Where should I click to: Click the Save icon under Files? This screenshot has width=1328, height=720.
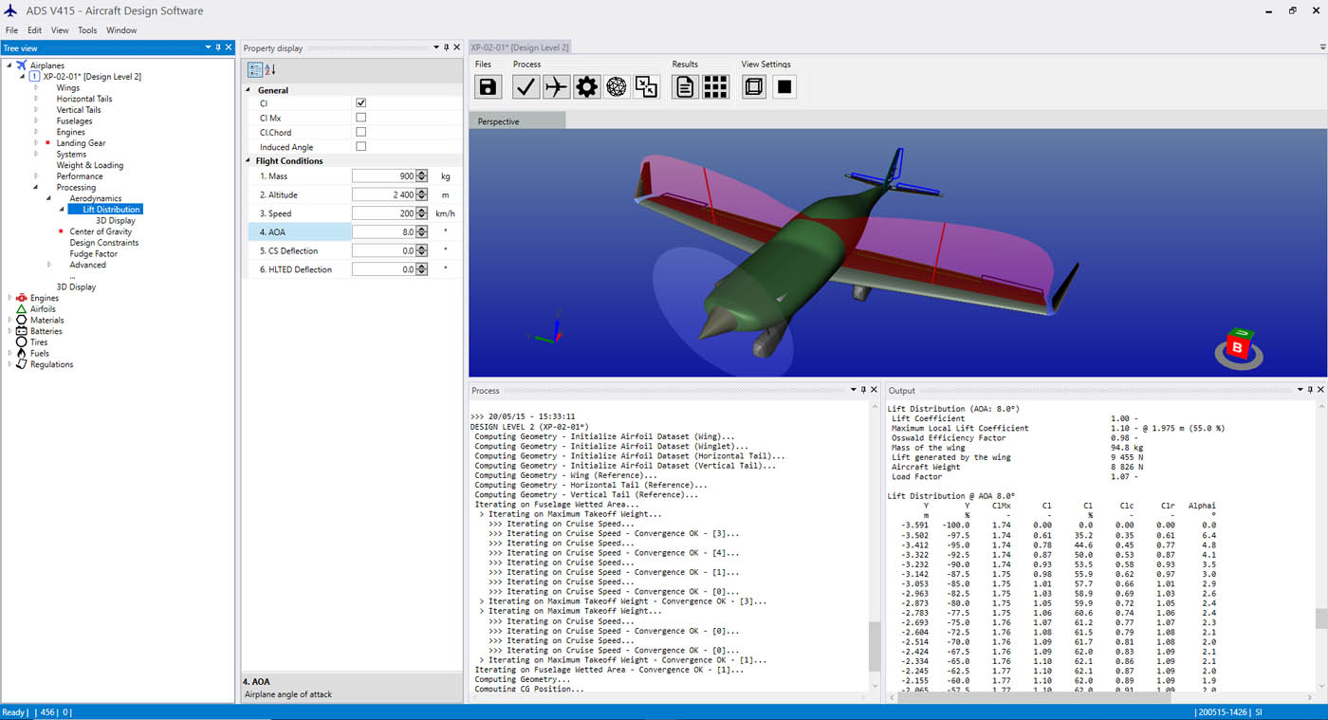[x=488, y=86]
